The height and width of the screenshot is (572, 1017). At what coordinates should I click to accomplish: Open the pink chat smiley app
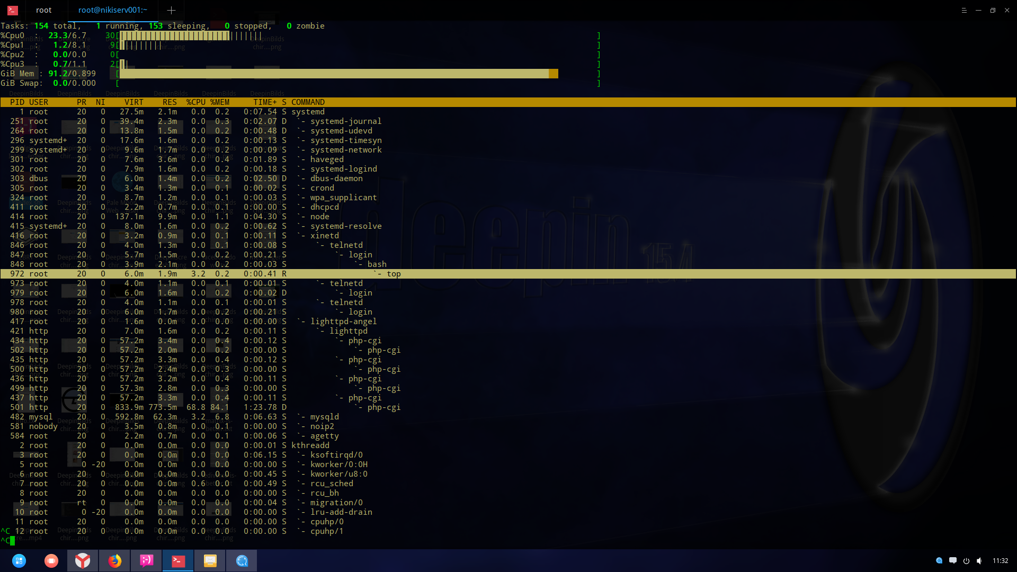(x=146, y=561)
